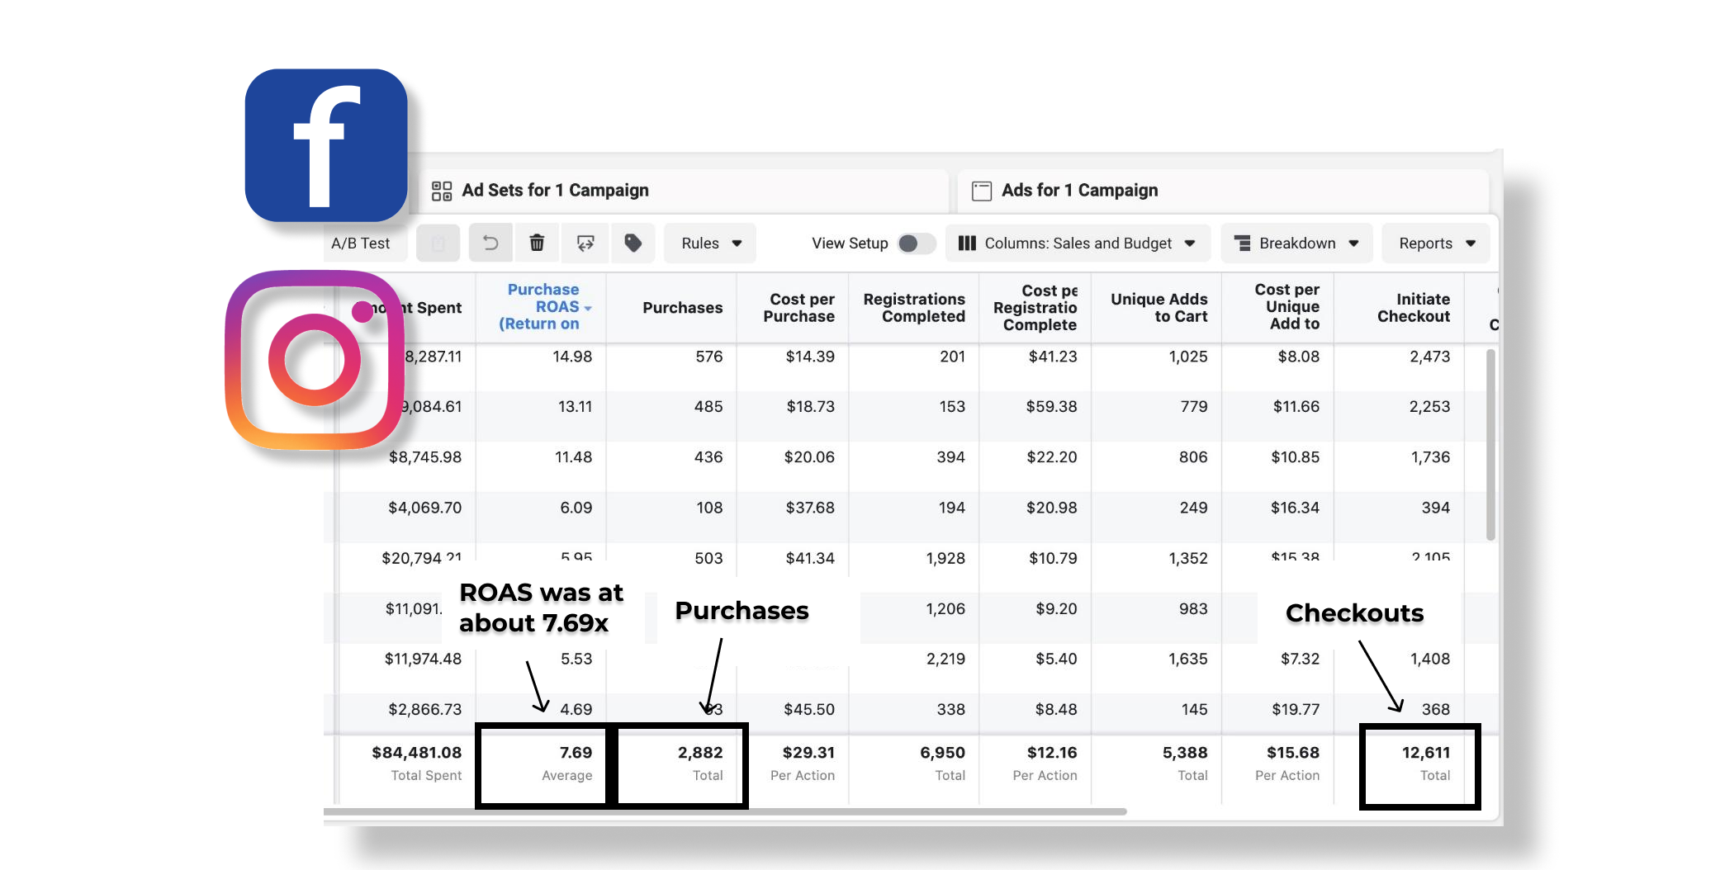1720x870 pixels.
Task: Click the amount spent $11,974.48
Action: click(x=423, y=660)
